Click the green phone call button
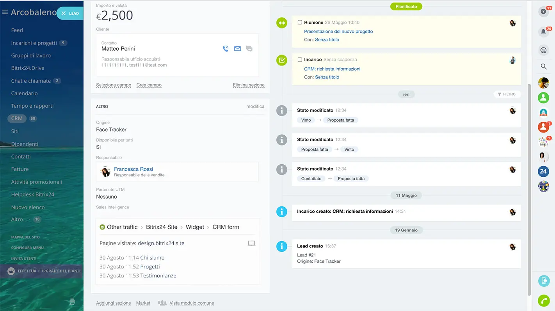 [x=544, y=300]
